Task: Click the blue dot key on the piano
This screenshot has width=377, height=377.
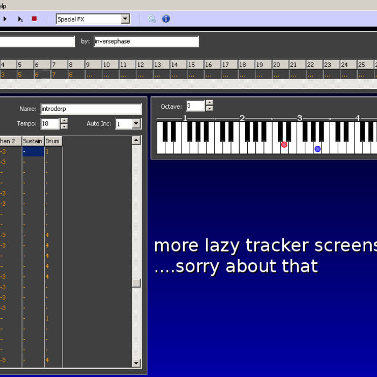Action: [x=317, y=149]
